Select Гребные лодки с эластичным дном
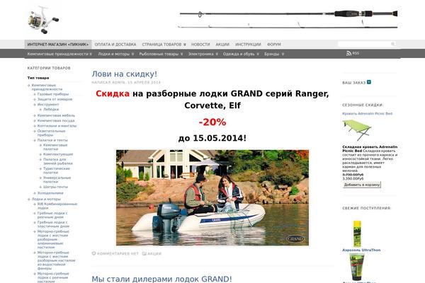425x283 pixels. [53, 224]
